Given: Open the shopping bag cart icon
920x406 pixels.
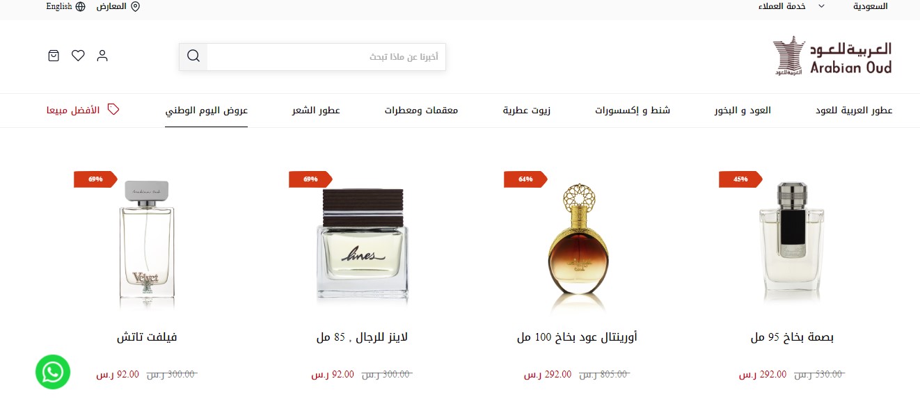Looking at the screenshot, I should (54, 56).
